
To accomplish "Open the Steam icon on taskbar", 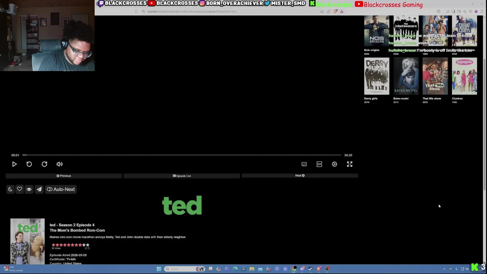I will coord(310,269).
